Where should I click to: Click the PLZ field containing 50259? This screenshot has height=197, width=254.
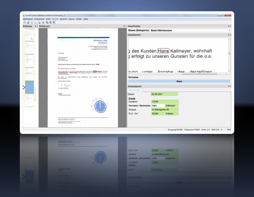pyautogui.click(x=158, y=114)
